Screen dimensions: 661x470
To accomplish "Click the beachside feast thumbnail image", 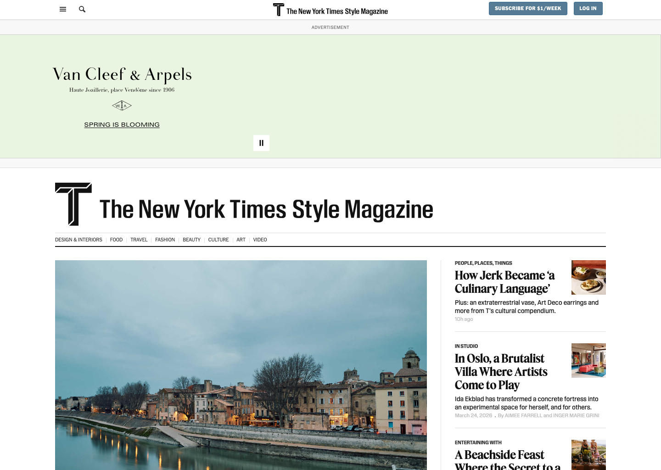I will click(588, 455).
